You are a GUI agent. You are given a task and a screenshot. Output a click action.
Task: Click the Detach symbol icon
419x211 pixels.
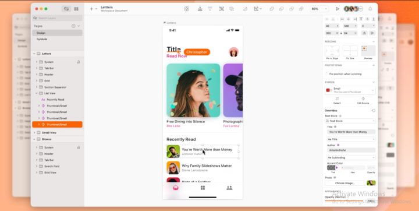tap(337, 99)
